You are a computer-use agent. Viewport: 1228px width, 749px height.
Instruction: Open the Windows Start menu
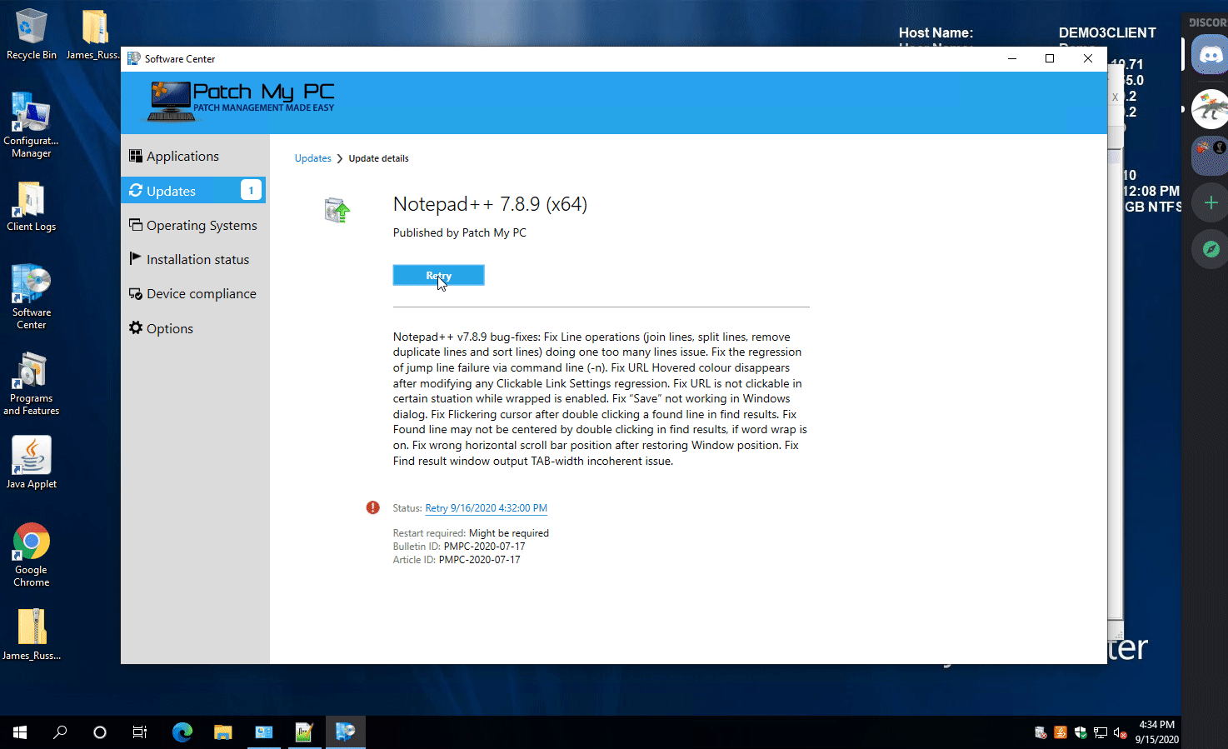(20, 732)
